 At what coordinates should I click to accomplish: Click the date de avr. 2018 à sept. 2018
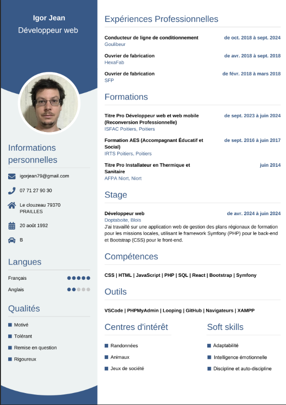pos(252,56)
